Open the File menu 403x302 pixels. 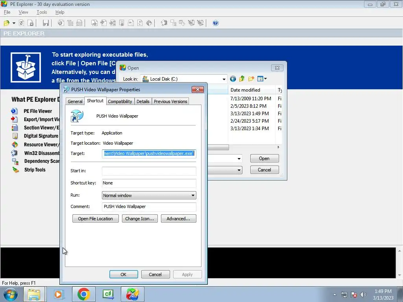(7, 12)
